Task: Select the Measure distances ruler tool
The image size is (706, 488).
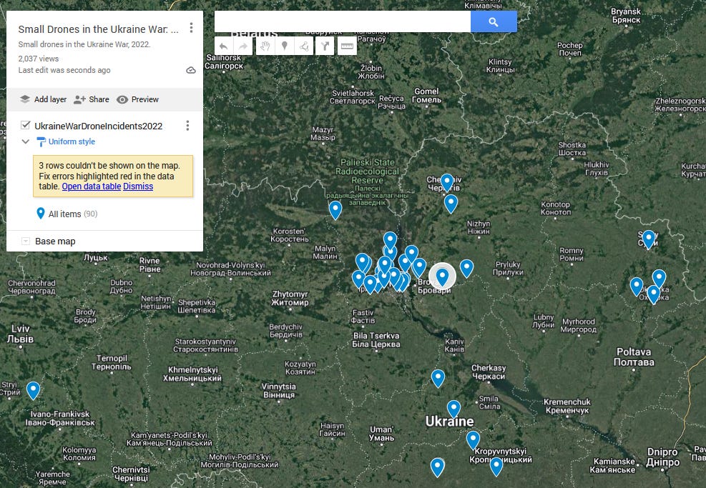Action: [347, 46]
